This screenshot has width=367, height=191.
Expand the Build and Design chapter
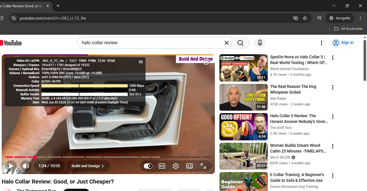tap(88, 166)
